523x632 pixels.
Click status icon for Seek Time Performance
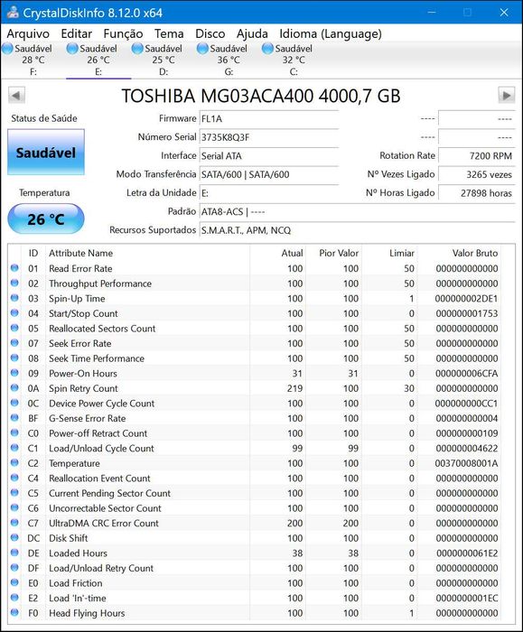(14, 358)
